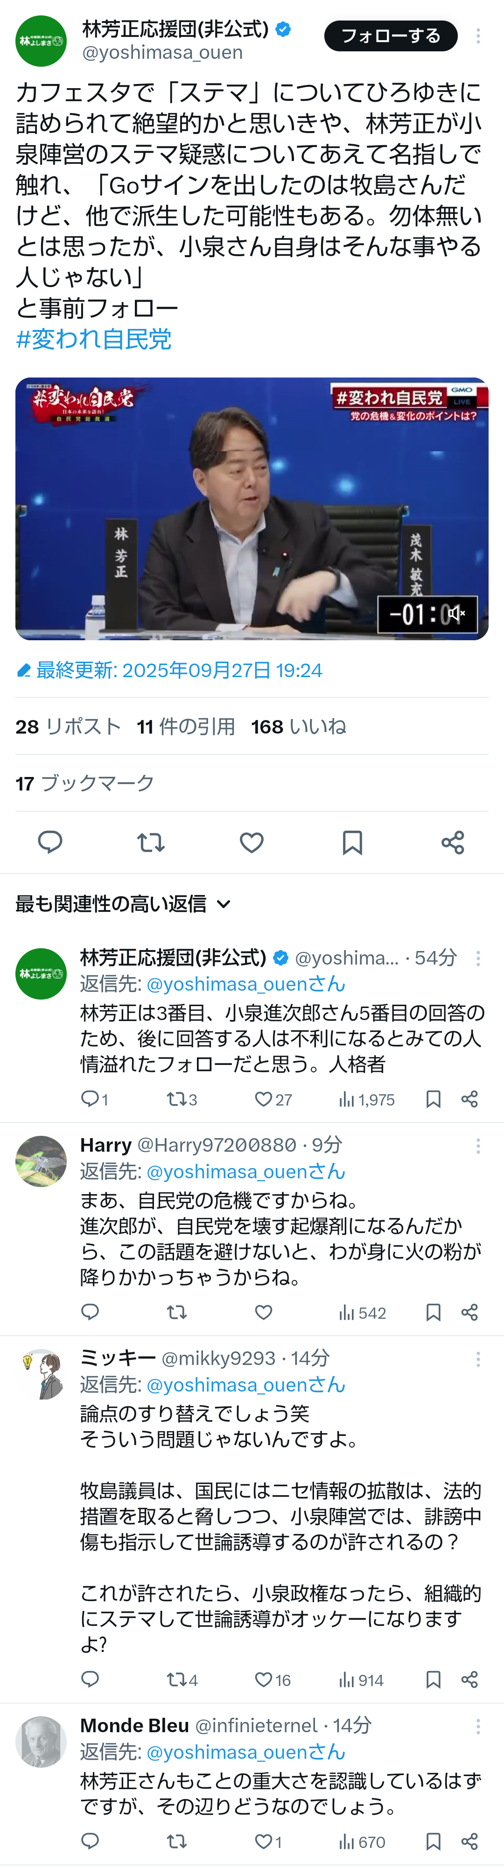This screenshot has width=504, height=1868.
Task: Show the 28 リポスト list
Action: (x=68, y=727)
